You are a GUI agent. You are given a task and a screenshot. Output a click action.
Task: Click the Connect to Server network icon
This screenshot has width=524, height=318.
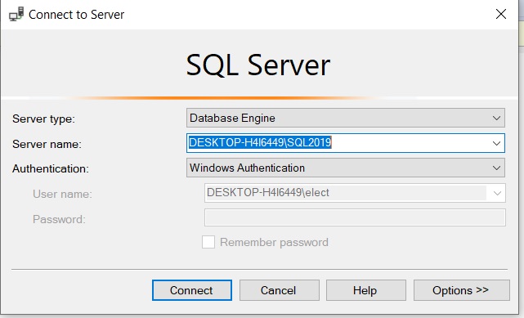click(16, 14)
